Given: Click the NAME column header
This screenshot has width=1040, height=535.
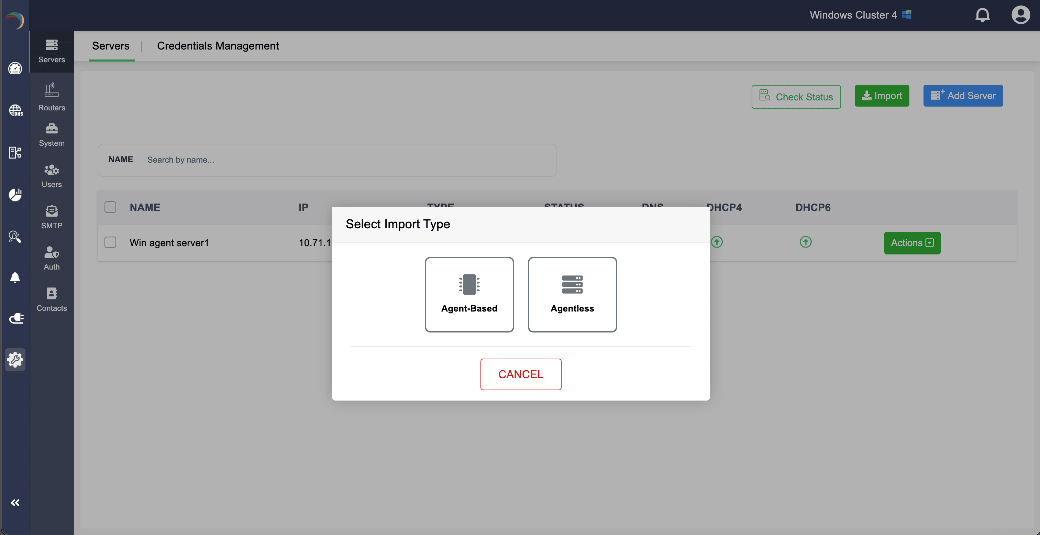Looking at the screenshot, I should [145, 208].
